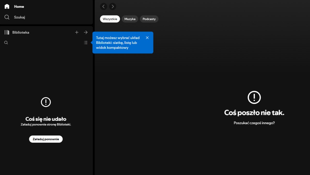Enable the Podcasty filter chip
Image resolution: width=310 pixels, height=175 pixels.
pyautogui.click(x=149, y=19)
